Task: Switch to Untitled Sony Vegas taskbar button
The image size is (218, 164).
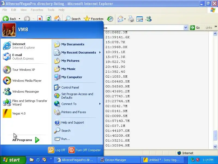Action: (x=162, y=160)
